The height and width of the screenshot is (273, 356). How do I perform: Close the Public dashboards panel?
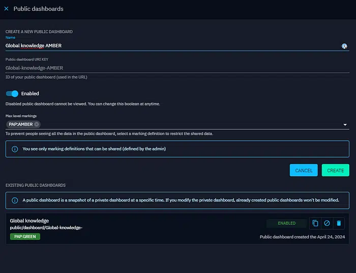6,9
